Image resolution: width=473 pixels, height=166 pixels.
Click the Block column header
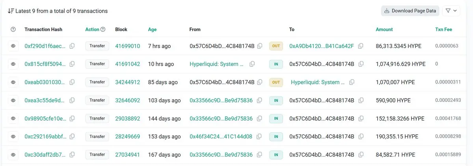click(121, 30)
